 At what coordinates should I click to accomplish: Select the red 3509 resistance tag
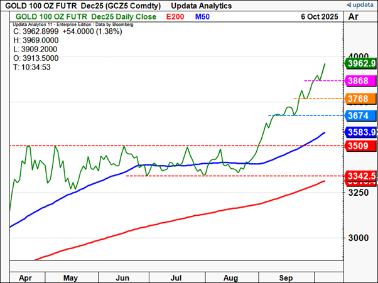pos(360,146)
